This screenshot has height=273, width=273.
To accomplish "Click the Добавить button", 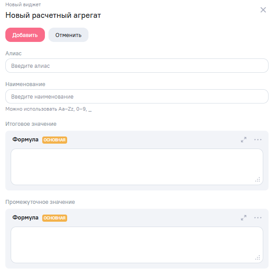I will (x=25, y=35).
